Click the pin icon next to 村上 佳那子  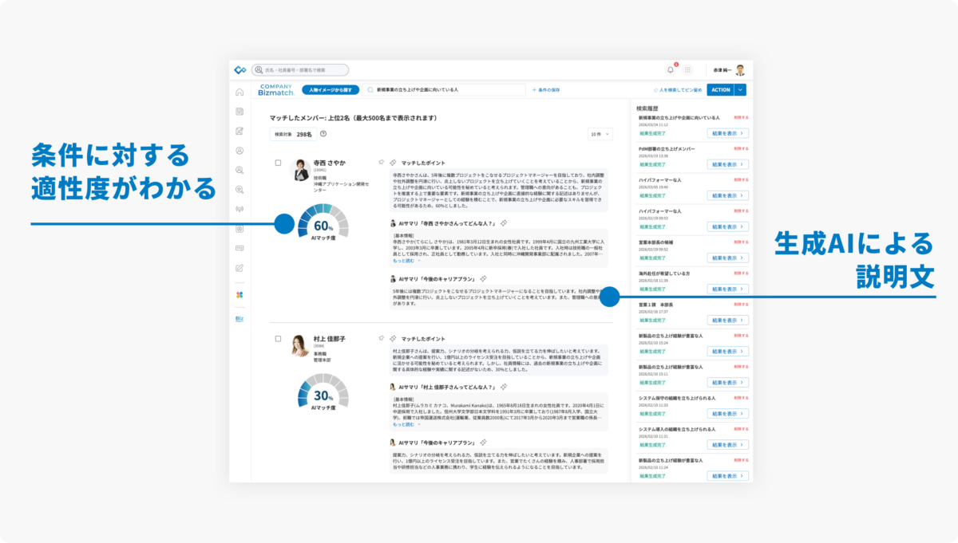click(x=381, y=338)
